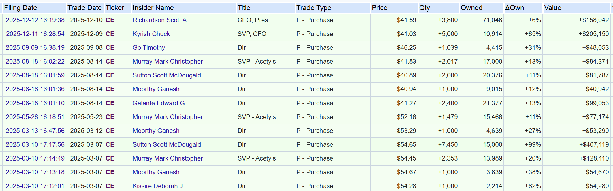
Task: Click the Ticker column header
Action: click(115, 8)
